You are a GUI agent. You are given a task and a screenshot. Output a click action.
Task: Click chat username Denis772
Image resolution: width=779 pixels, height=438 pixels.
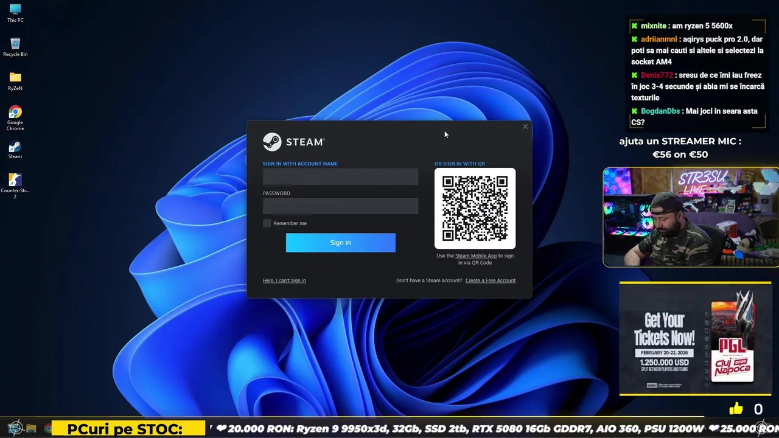click(657, 75)
